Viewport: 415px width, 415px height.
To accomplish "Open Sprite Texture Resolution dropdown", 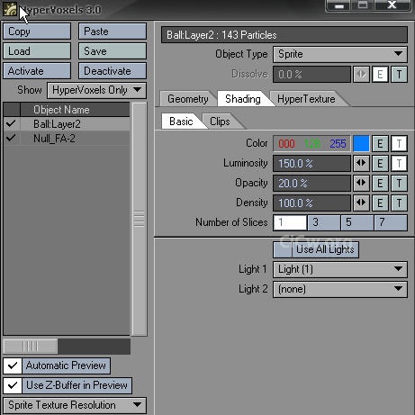I will click(x=75, y=405).
